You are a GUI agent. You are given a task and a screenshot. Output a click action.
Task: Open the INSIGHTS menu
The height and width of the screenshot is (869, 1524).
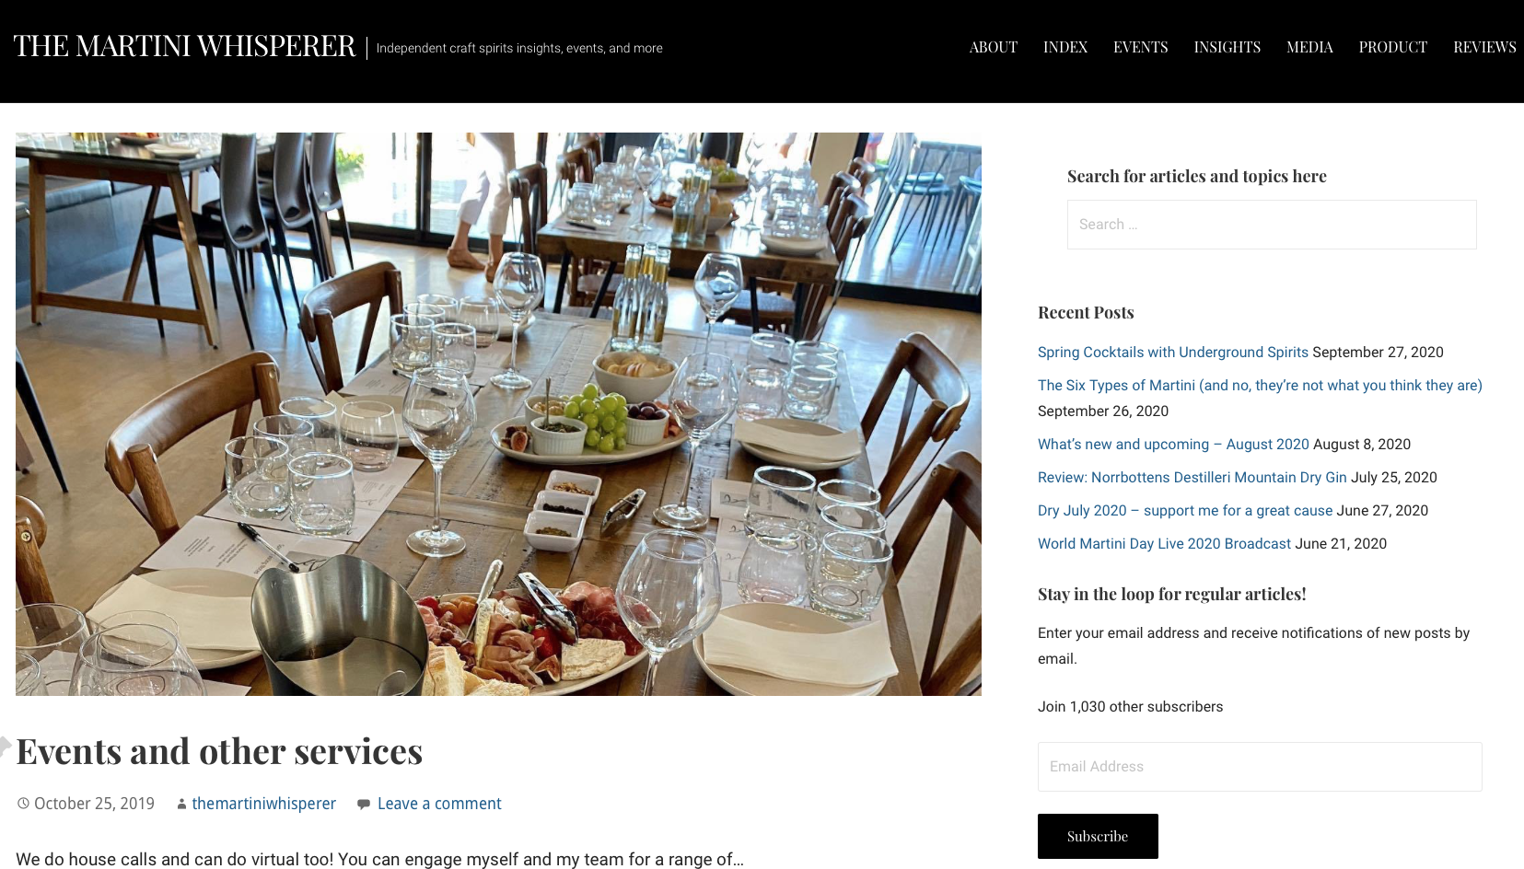(1227, 47)
